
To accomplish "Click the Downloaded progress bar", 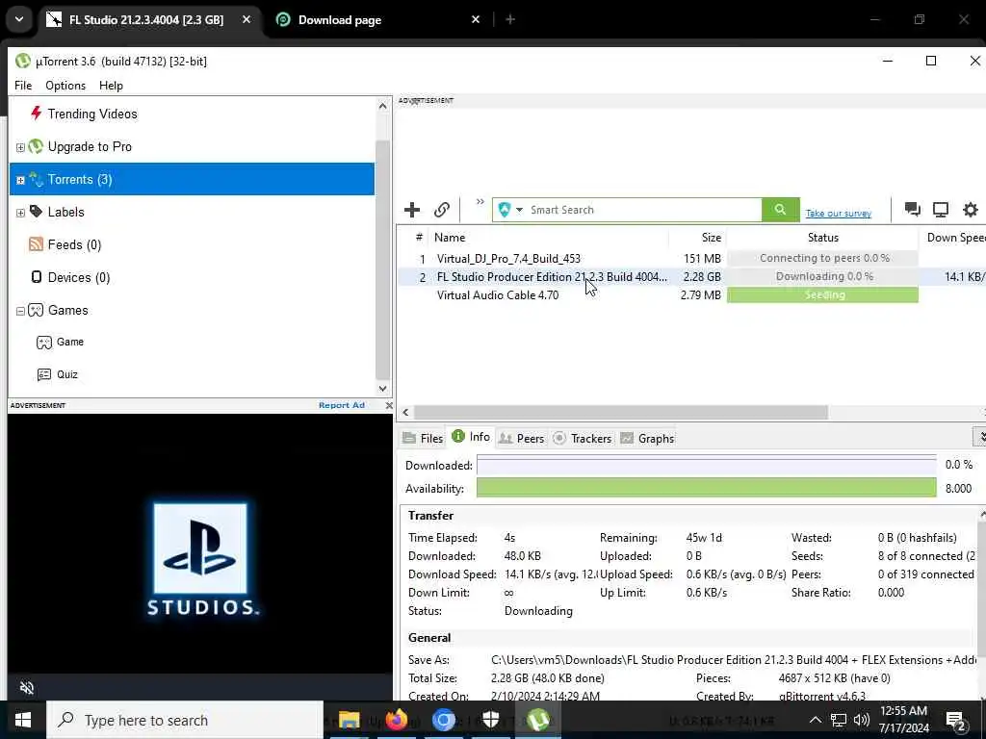I will click(706, 465).
